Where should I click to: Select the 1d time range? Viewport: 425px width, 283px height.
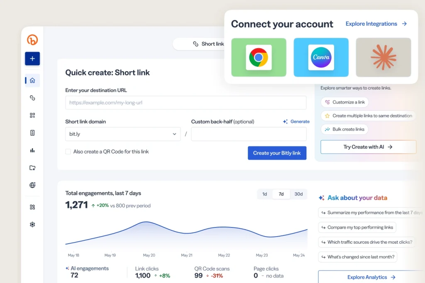[x=264, y=194]
